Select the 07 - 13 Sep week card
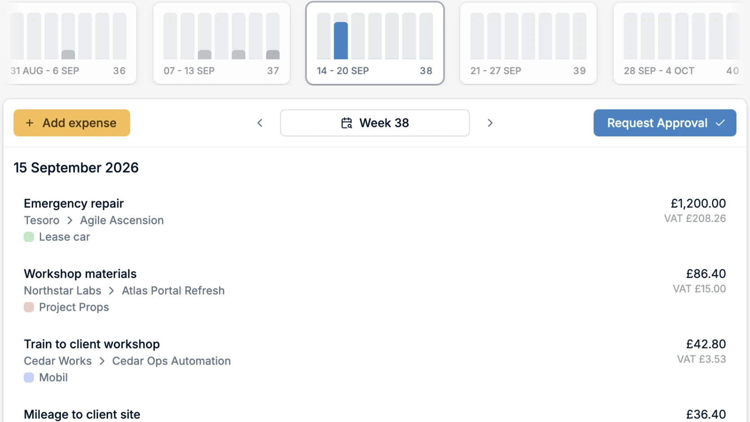The image size is (750, 422). [222, 44]
